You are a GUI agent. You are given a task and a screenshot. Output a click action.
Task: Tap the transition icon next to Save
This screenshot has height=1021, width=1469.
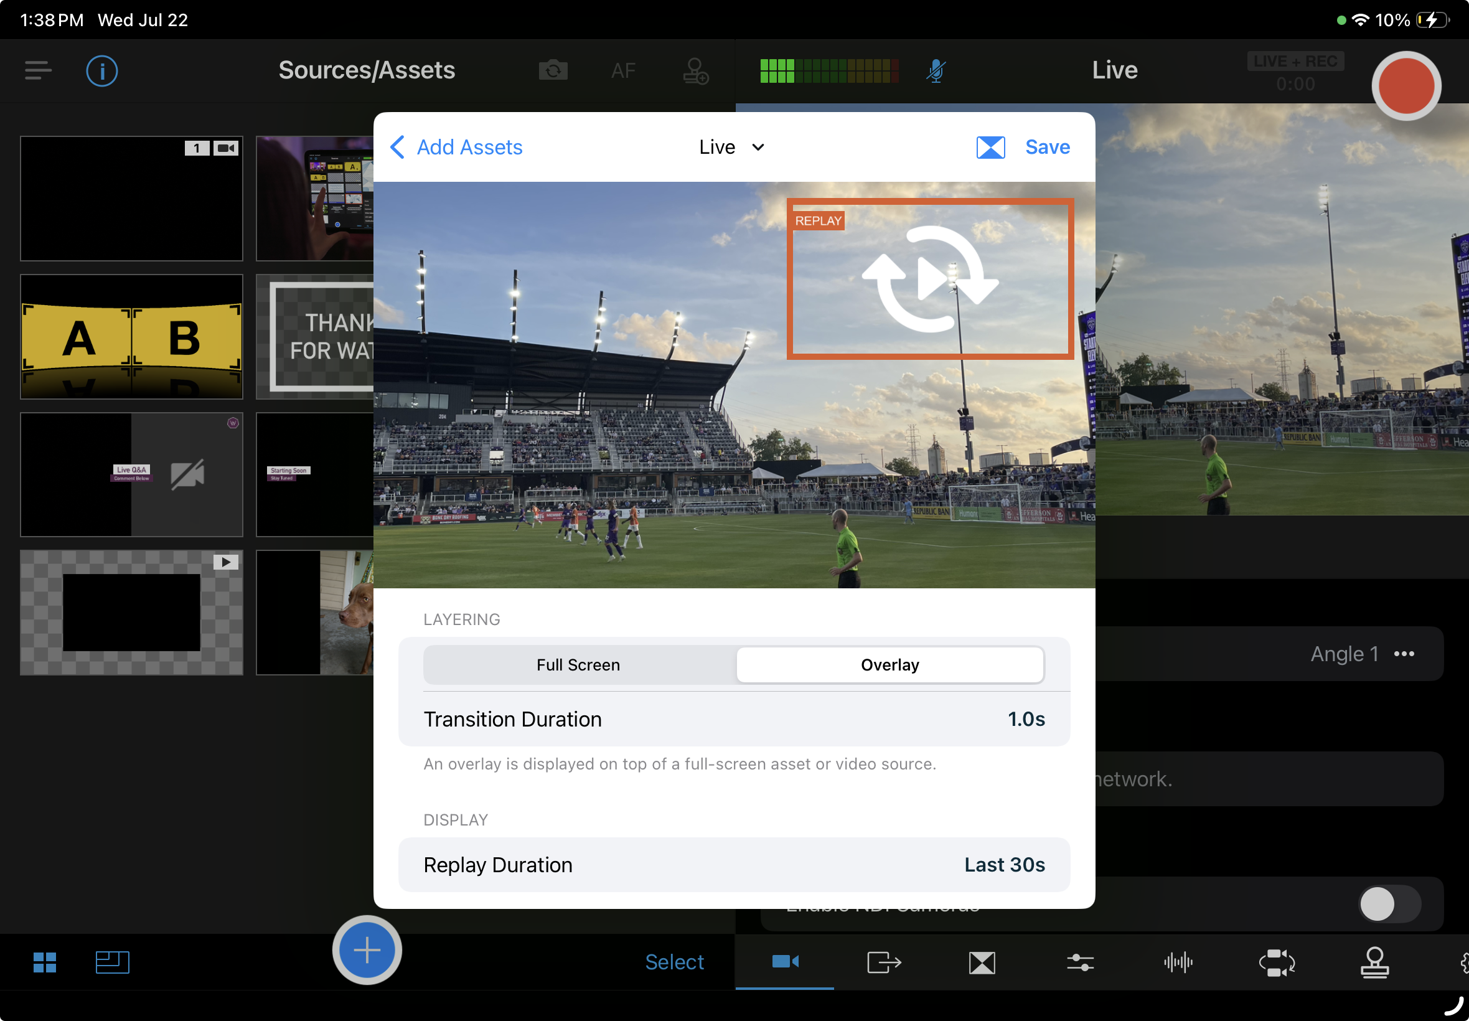990,147
